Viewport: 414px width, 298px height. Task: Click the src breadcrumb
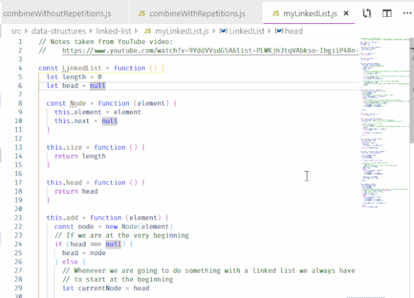pos(16,31)
